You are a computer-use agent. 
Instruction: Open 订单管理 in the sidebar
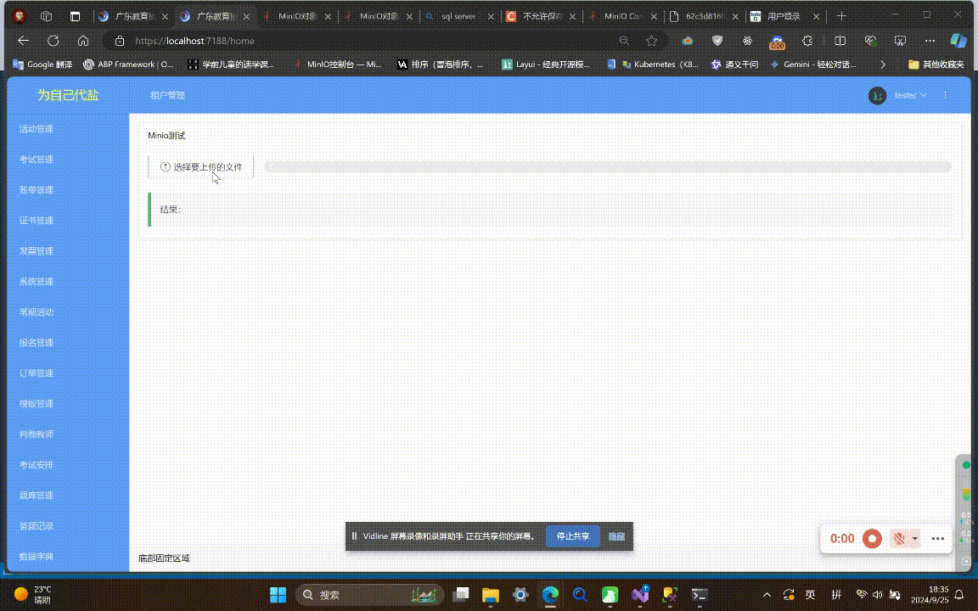pos(37,373)
